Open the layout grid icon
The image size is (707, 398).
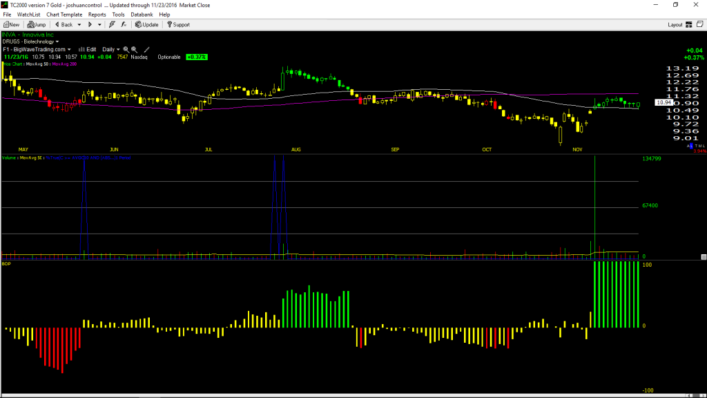689,25
